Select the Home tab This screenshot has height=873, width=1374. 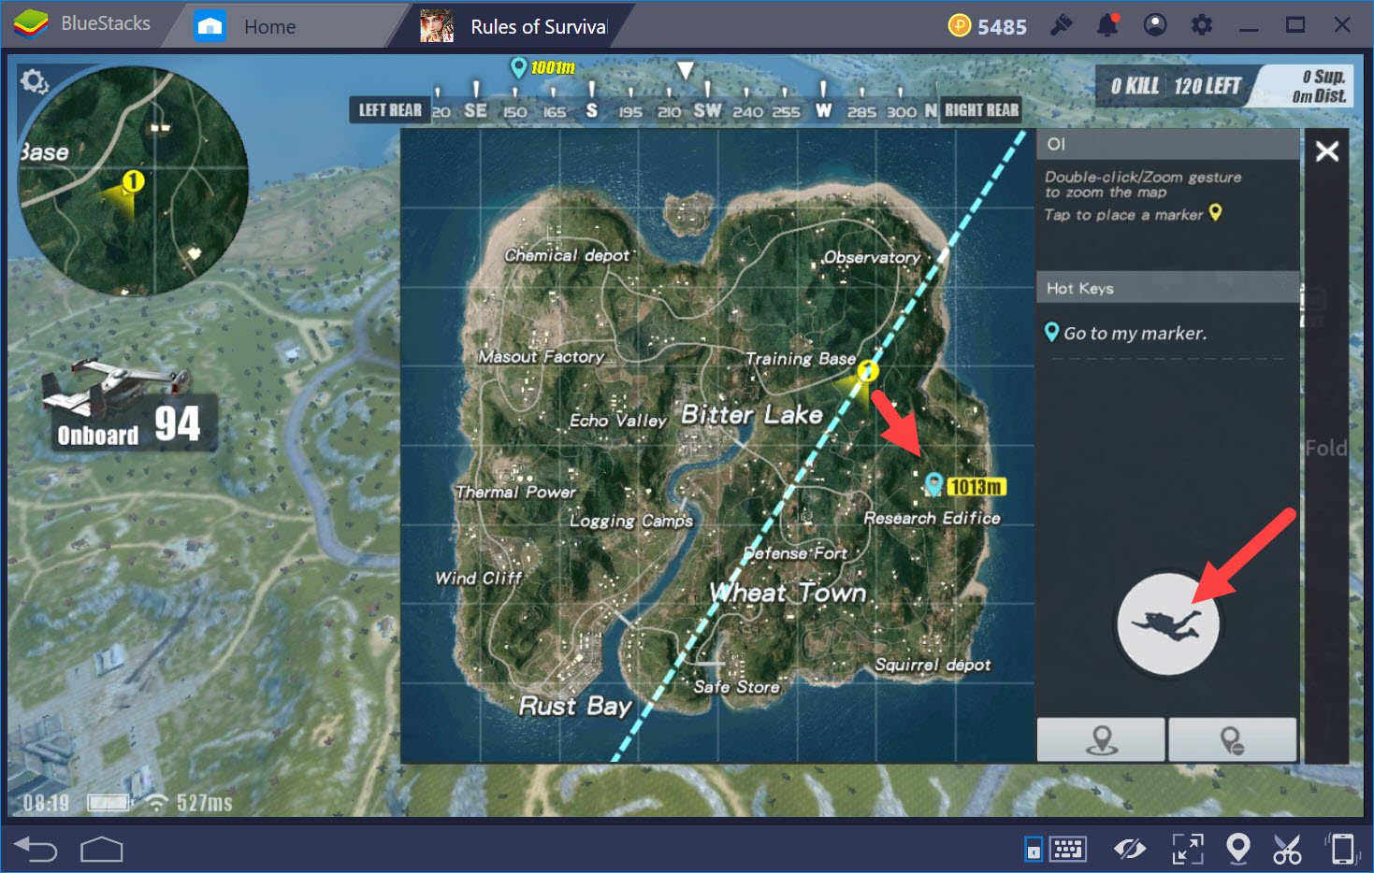[x=269, y=27]
